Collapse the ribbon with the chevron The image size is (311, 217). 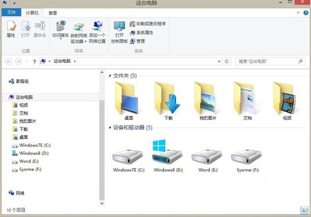pyautogui.click(x=299, y=12)
